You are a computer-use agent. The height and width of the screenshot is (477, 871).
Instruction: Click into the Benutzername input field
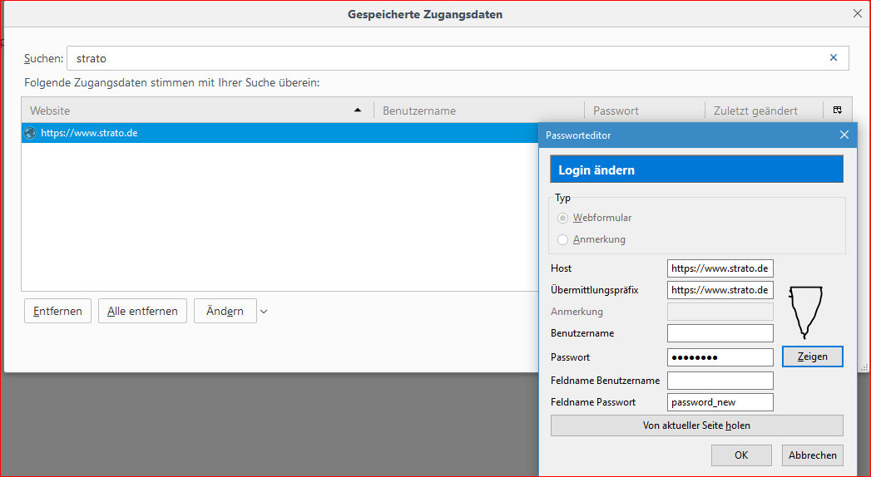coord(720,333)
